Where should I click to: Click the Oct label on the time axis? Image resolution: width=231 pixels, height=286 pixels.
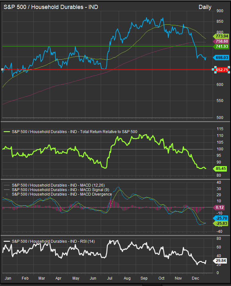point(161,278)
